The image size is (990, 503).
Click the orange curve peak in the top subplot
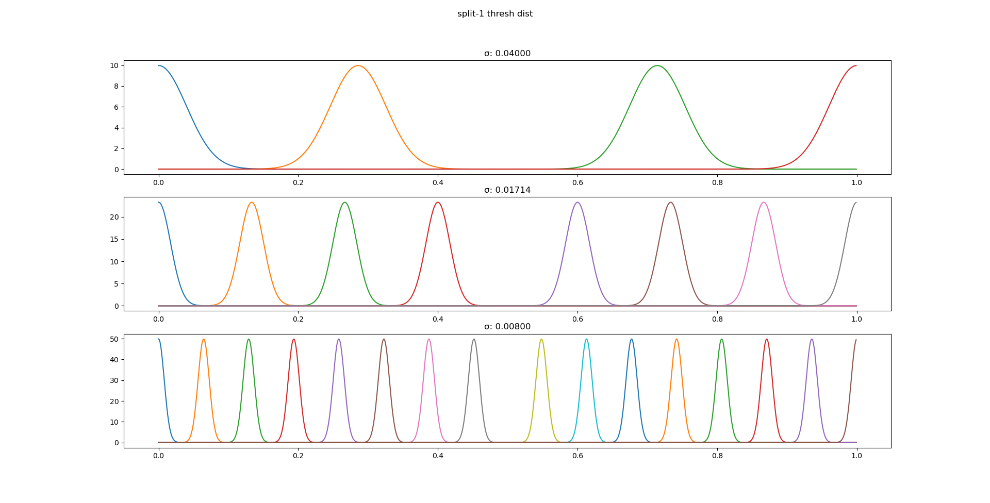358,66
